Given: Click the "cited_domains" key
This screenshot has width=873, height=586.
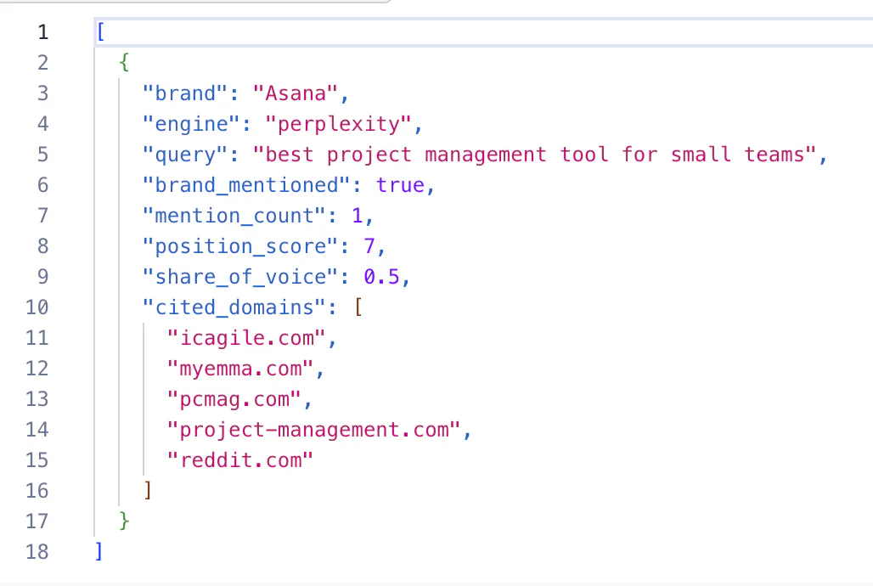Looking at the screenshot, I should point(234,307).
